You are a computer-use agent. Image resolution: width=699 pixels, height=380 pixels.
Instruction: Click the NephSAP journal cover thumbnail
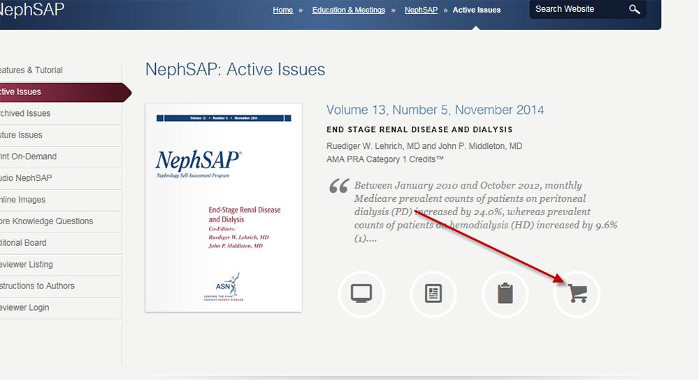point(223,207)
